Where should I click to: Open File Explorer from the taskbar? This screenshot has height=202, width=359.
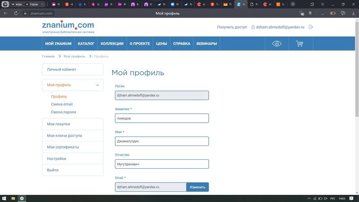[x=13, y=198]
